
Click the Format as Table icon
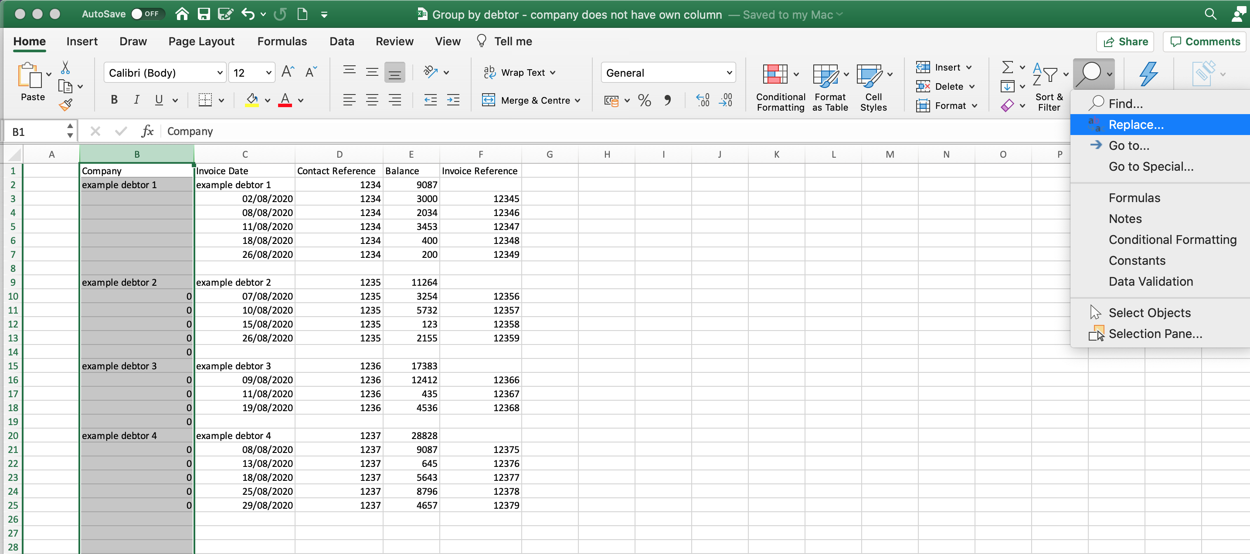click(825, 75)
